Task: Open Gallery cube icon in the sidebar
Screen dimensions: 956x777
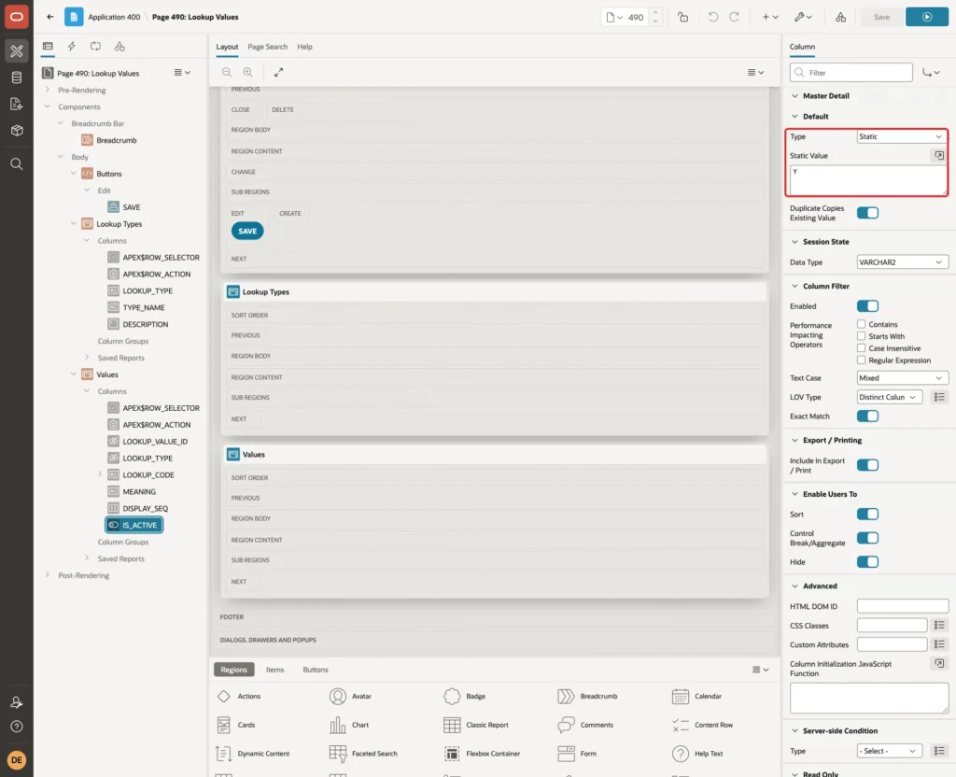Action: (17, 131)
